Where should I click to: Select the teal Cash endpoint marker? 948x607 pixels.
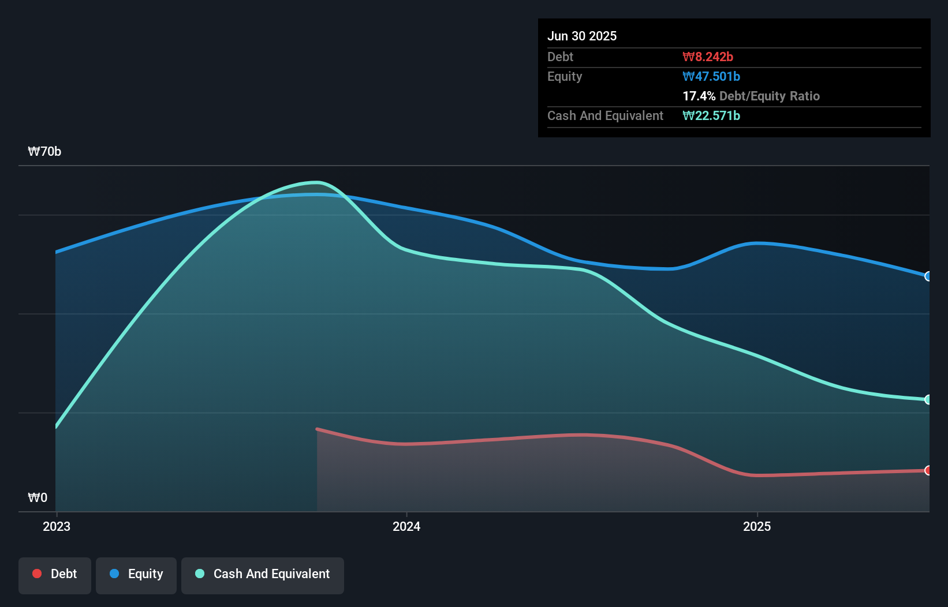click(x=928, y=399)
